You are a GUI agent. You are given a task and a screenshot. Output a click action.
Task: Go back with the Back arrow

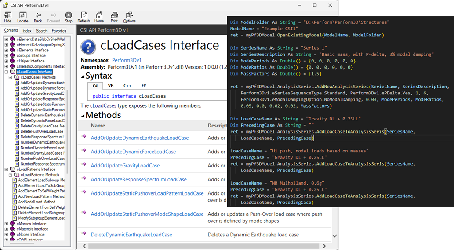tap(38, 17)
